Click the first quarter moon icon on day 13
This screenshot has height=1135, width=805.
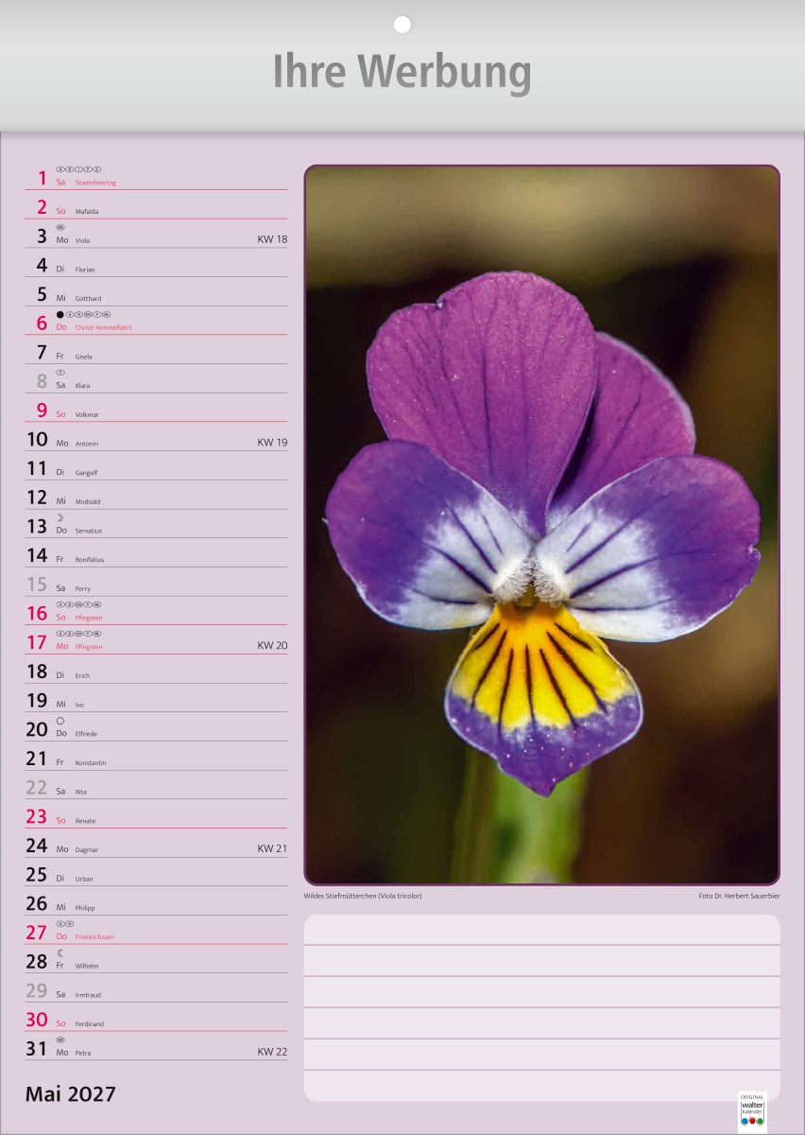[x=60, y=517]
